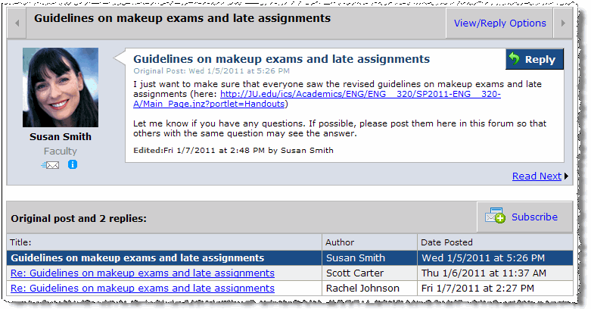Sort by the Title column header
This screenshot has width=591, height=309.
(21, 242)
